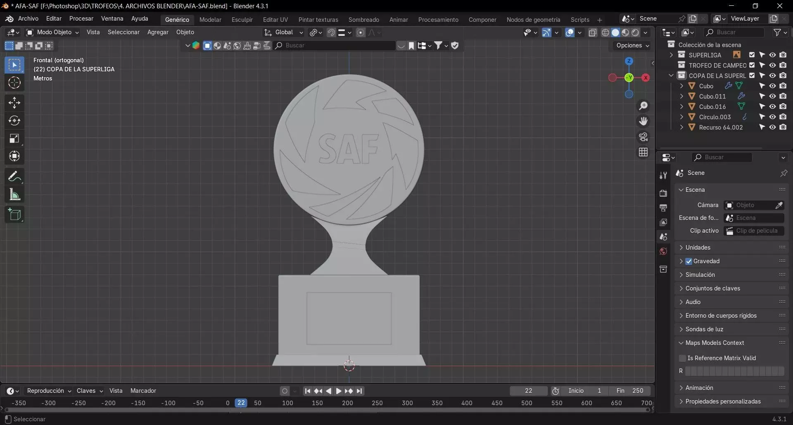This screenshot has height=425, width=793.
Task: Activate the Rotate tool
Action: 14,120
